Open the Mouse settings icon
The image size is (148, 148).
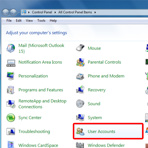(80, 48)
